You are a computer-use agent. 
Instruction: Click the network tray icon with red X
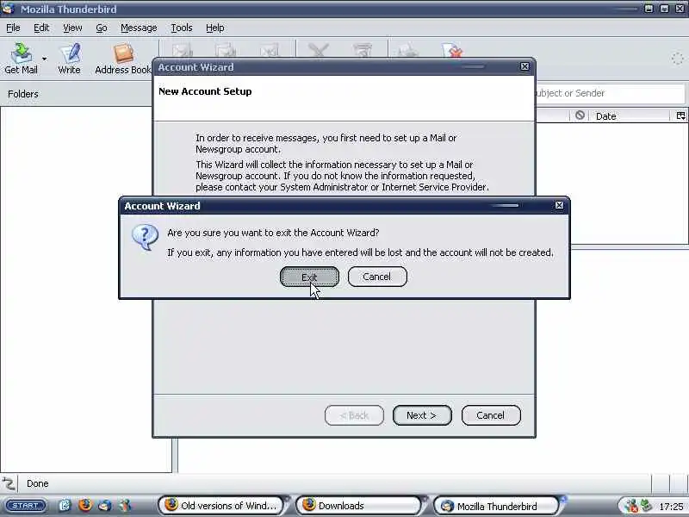[x=631, y=506]
